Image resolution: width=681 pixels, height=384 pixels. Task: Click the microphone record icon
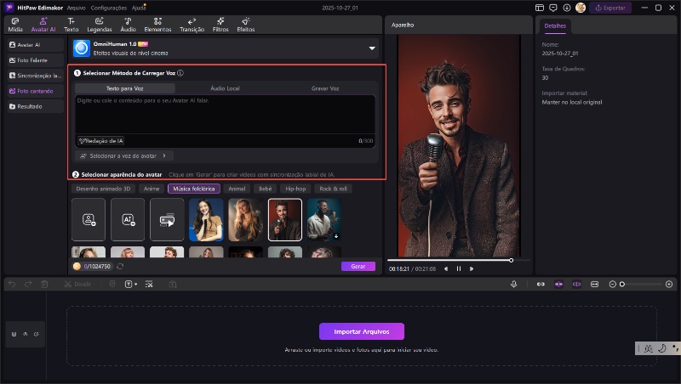tap(514, 285)
